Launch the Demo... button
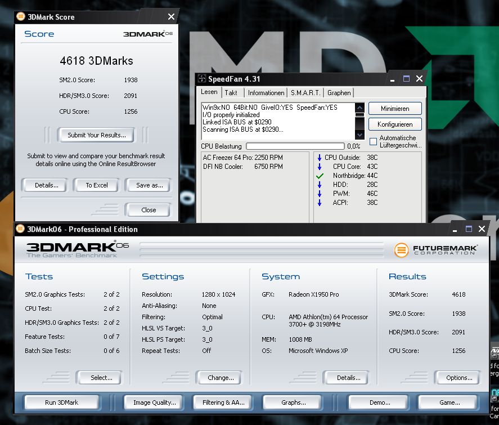Viewport: 499px width, 425px height. tap(379, 402)
